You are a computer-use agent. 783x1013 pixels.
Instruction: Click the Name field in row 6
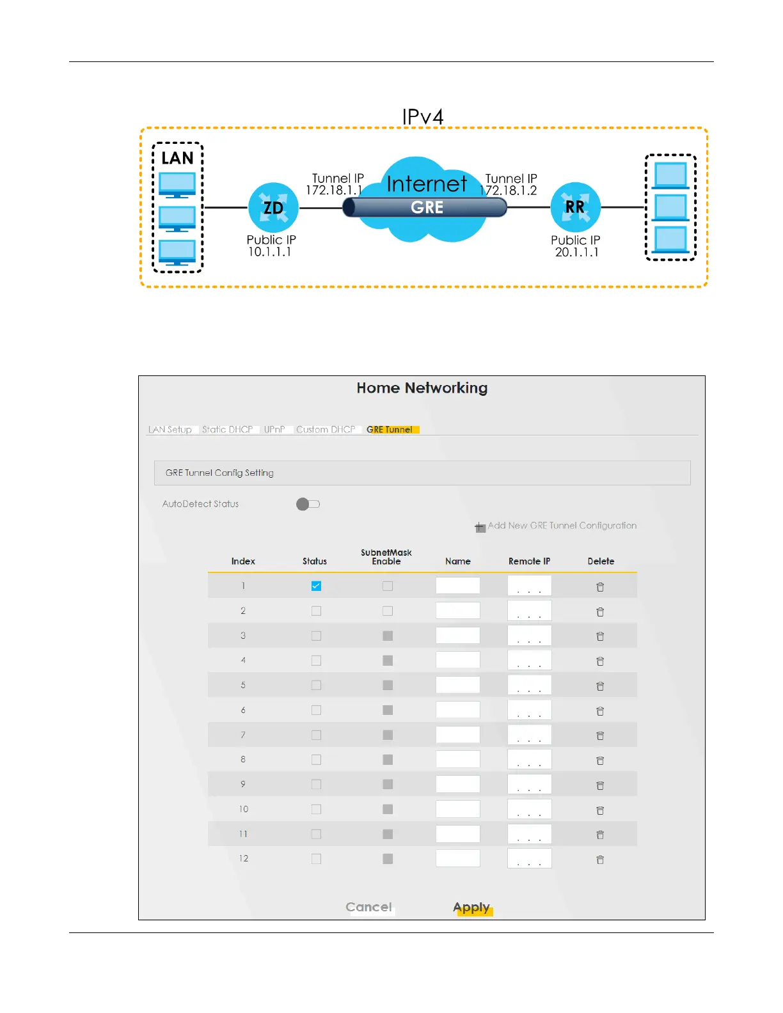(458, 710)
